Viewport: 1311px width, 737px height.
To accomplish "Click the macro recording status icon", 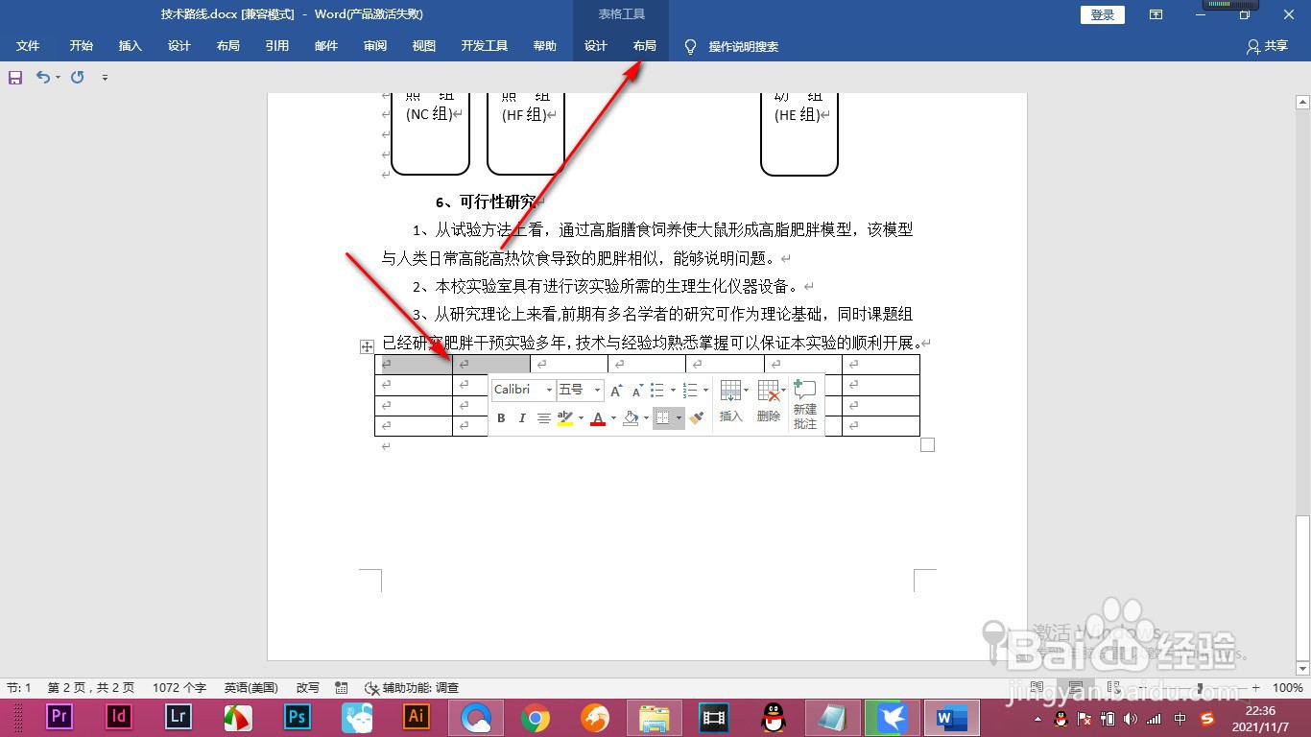I will [342, 688].
